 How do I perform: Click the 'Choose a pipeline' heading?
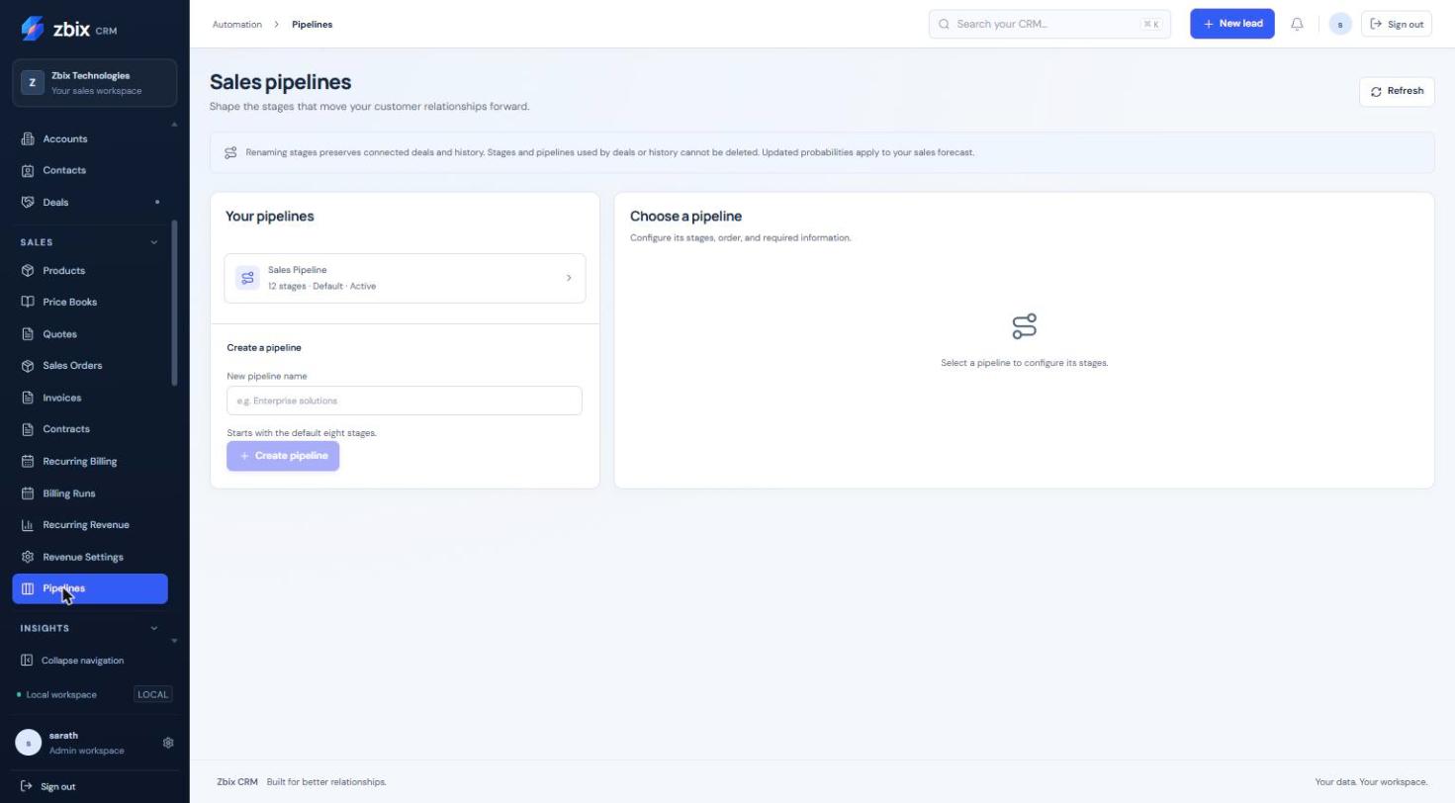pos(685,216)
